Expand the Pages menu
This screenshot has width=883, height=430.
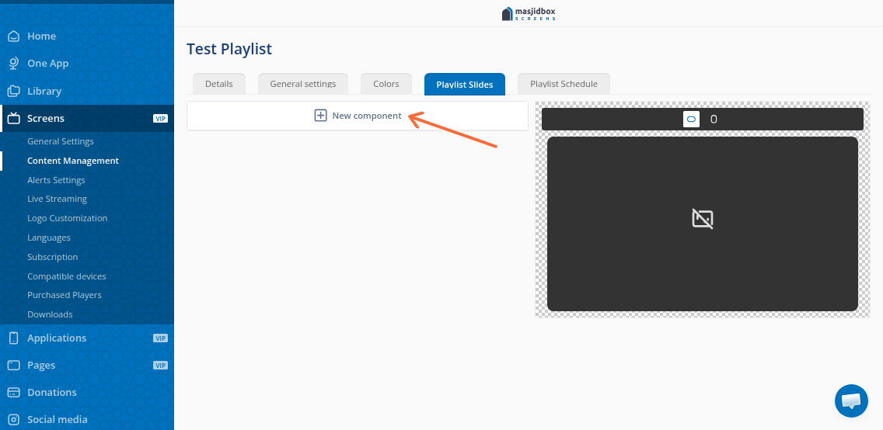point(87,366)
